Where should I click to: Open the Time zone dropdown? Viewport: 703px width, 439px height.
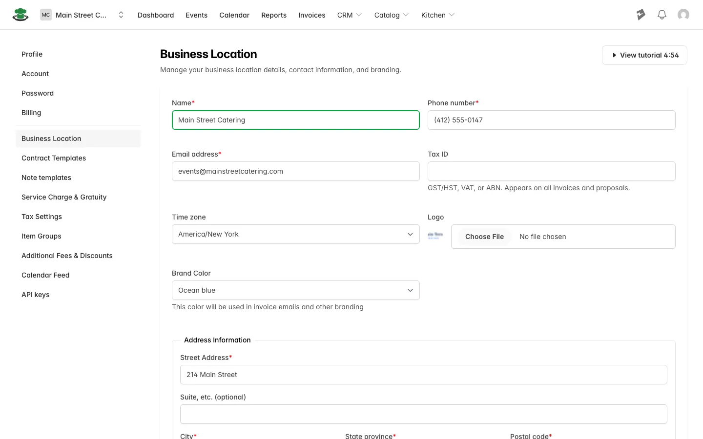tap(296, 234)
